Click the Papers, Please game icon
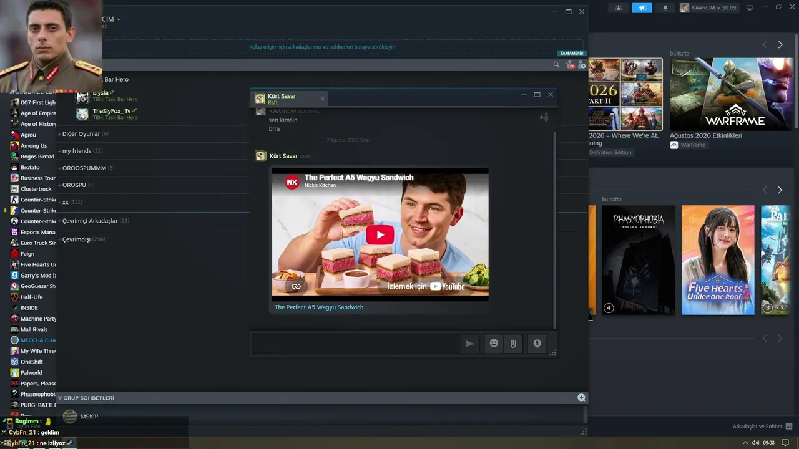 click(14, 384)
